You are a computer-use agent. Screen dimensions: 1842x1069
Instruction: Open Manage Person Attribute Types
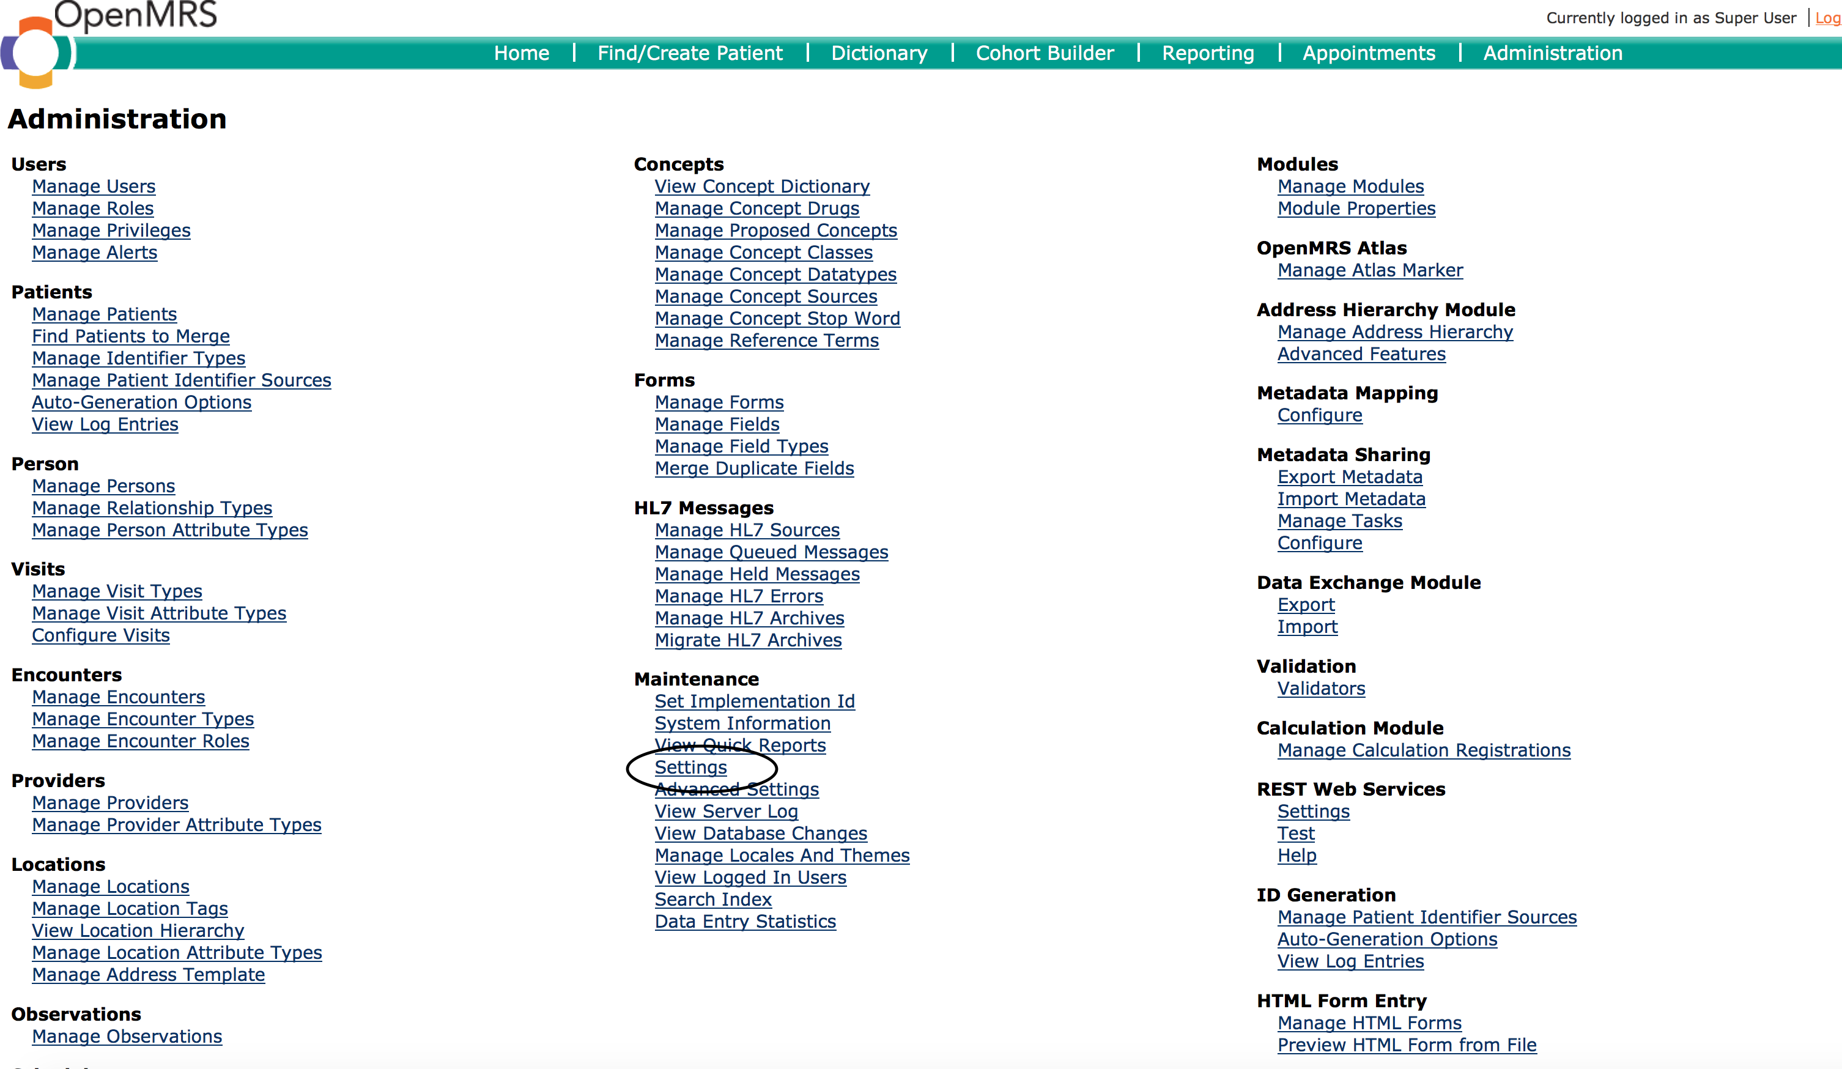pyautogui.click(x=170, y=530)
